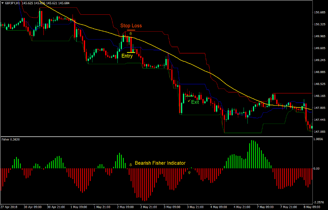
Task: Select the yellow checkmark beside the Exit label
Action: pyautogui.click(x=189, y=101)
